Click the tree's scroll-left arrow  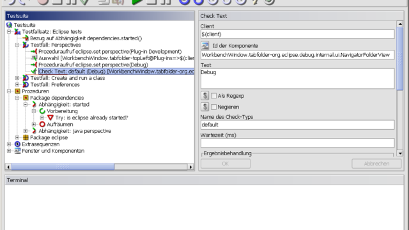pos(8,167)
